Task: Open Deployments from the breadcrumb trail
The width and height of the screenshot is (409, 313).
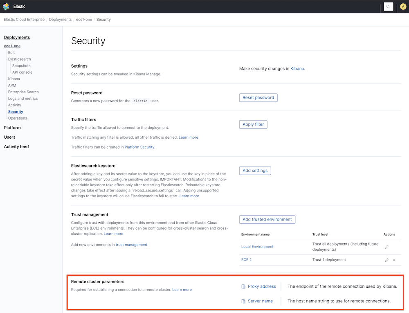Action: [60, 19]
